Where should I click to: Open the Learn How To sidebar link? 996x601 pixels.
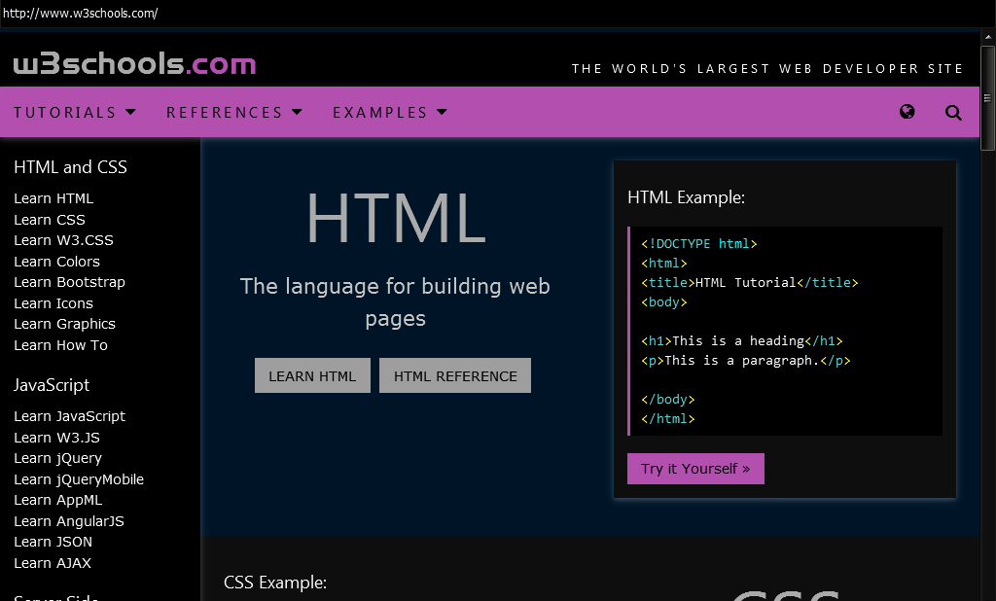click(61, 345)
